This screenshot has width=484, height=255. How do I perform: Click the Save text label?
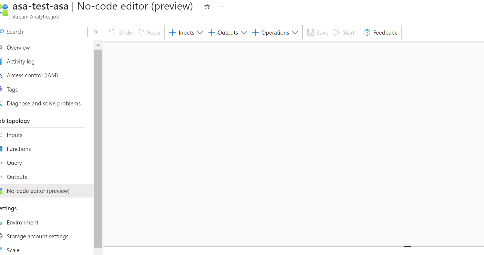coord(322,33)
